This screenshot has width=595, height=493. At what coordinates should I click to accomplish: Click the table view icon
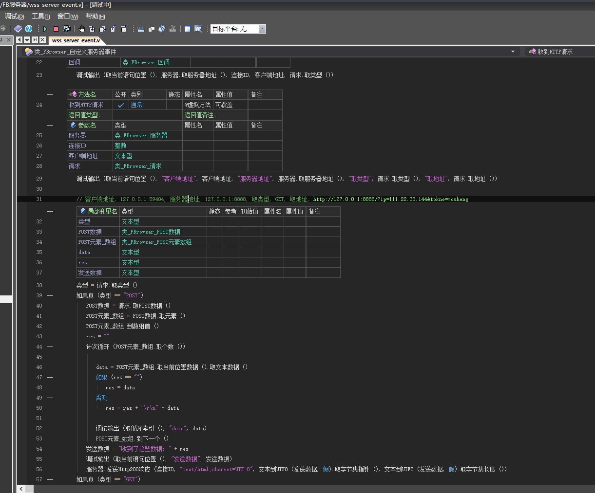(188, 29)
